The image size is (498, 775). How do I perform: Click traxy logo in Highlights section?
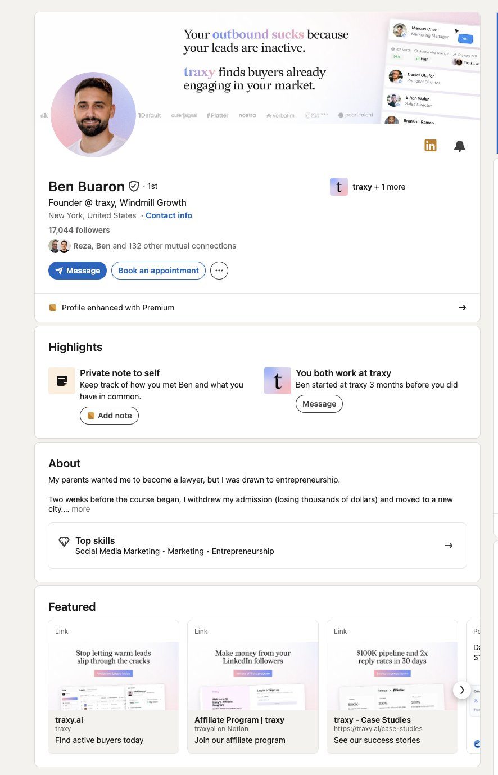pos(278,381)
